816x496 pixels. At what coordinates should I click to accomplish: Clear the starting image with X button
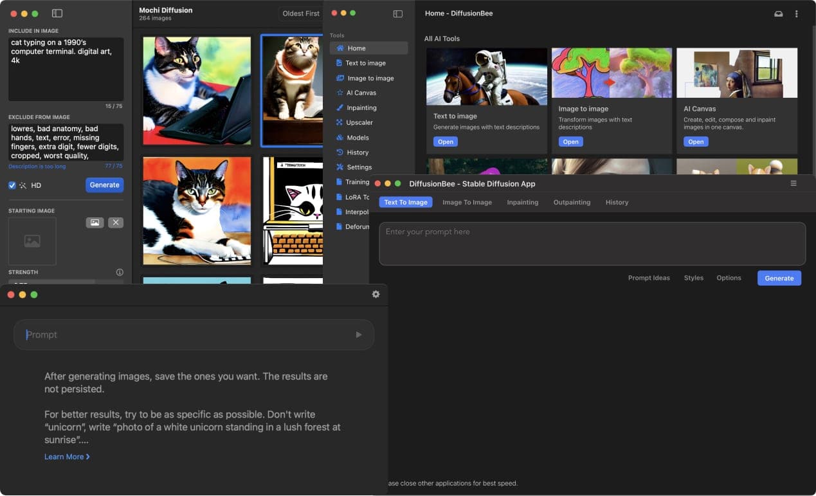click(116, 223)
